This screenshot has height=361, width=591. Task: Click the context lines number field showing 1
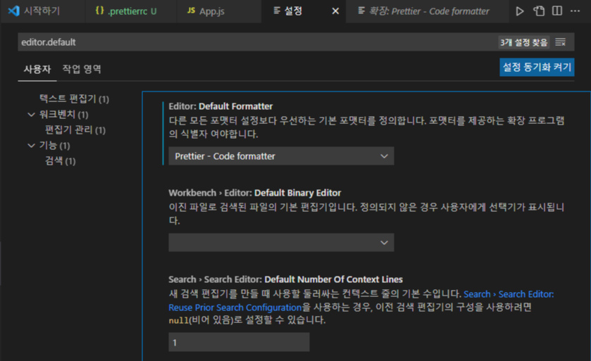click(x=239, y=342)
